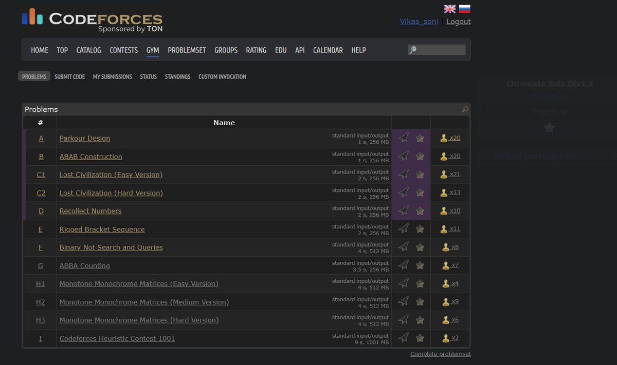Select the PROBLEMS tab
Screen dimensions: 617x365
pos(34,76)
